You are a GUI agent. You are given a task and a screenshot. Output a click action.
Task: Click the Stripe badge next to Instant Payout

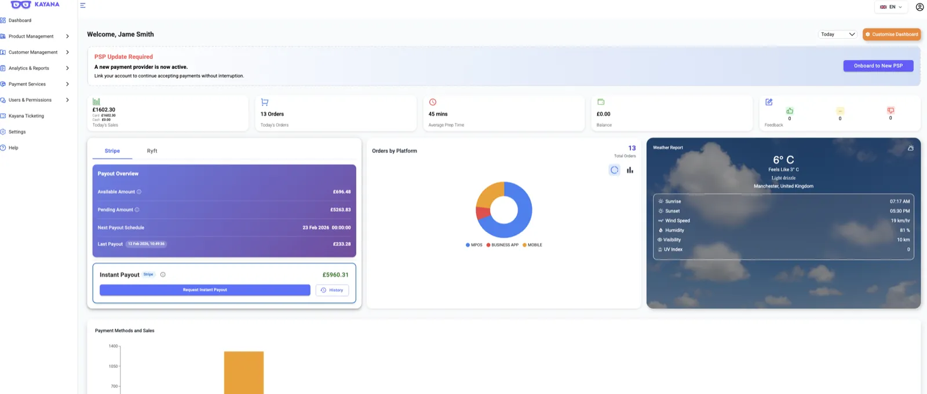coord(148,274)
